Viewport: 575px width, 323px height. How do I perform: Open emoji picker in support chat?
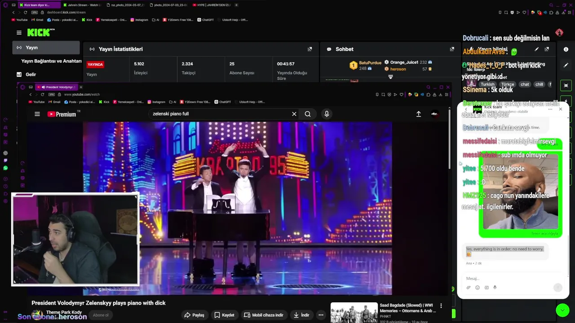(477, 288)
